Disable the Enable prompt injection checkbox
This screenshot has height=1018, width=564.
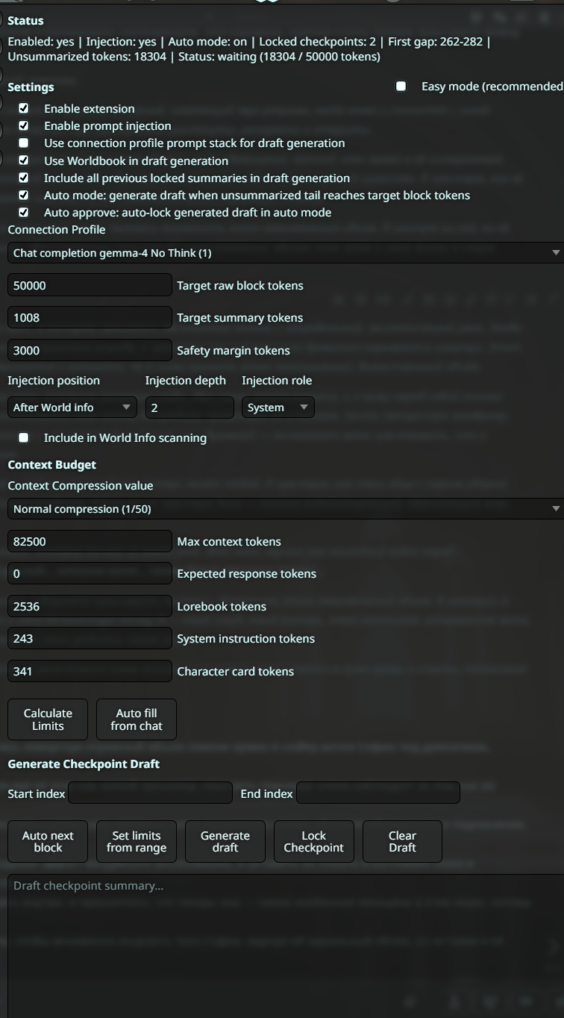(24, 125)
